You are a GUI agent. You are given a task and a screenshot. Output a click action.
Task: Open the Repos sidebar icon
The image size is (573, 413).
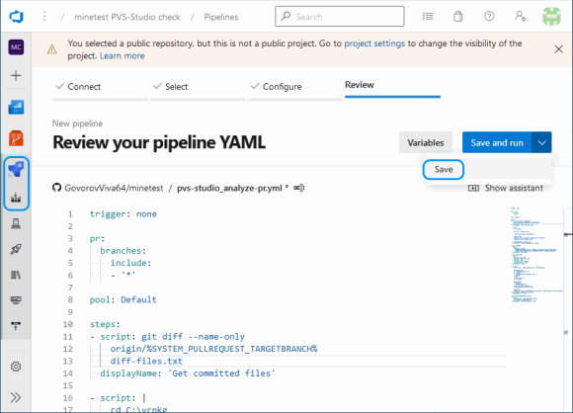click(x=16, y=138)
